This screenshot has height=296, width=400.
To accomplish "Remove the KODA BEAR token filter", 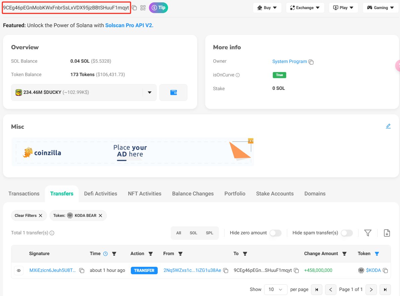I will click(100, 216).
